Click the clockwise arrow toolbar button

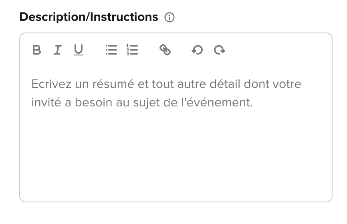(x=219, y=50)
